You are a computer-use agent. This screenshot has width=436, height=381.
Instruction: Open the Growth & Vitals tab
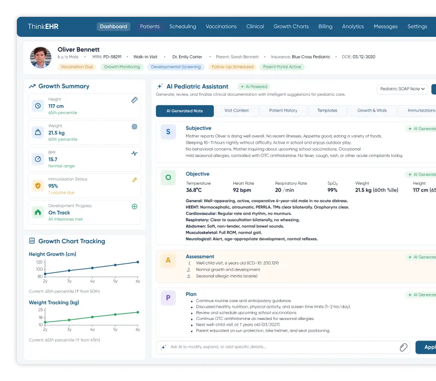tap(372, 111)
